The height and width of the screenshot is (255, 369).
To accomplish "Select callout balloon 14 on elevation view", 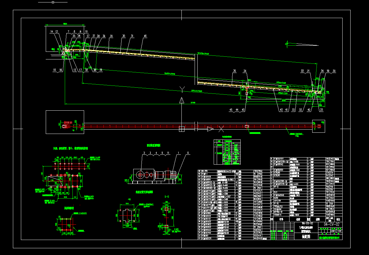I will point(52,32).
